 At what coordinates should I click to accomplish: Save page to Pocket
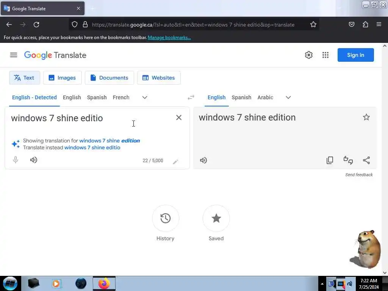click(351, 24)
